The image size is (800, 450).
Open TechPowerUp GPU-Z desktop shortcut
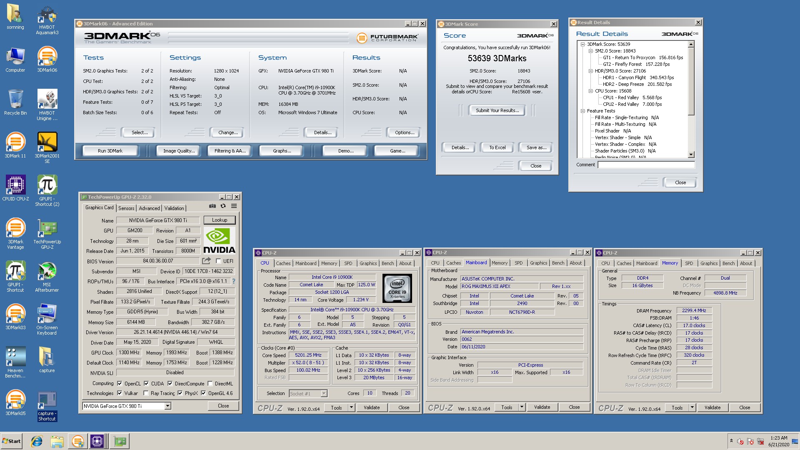click(47, 234)
